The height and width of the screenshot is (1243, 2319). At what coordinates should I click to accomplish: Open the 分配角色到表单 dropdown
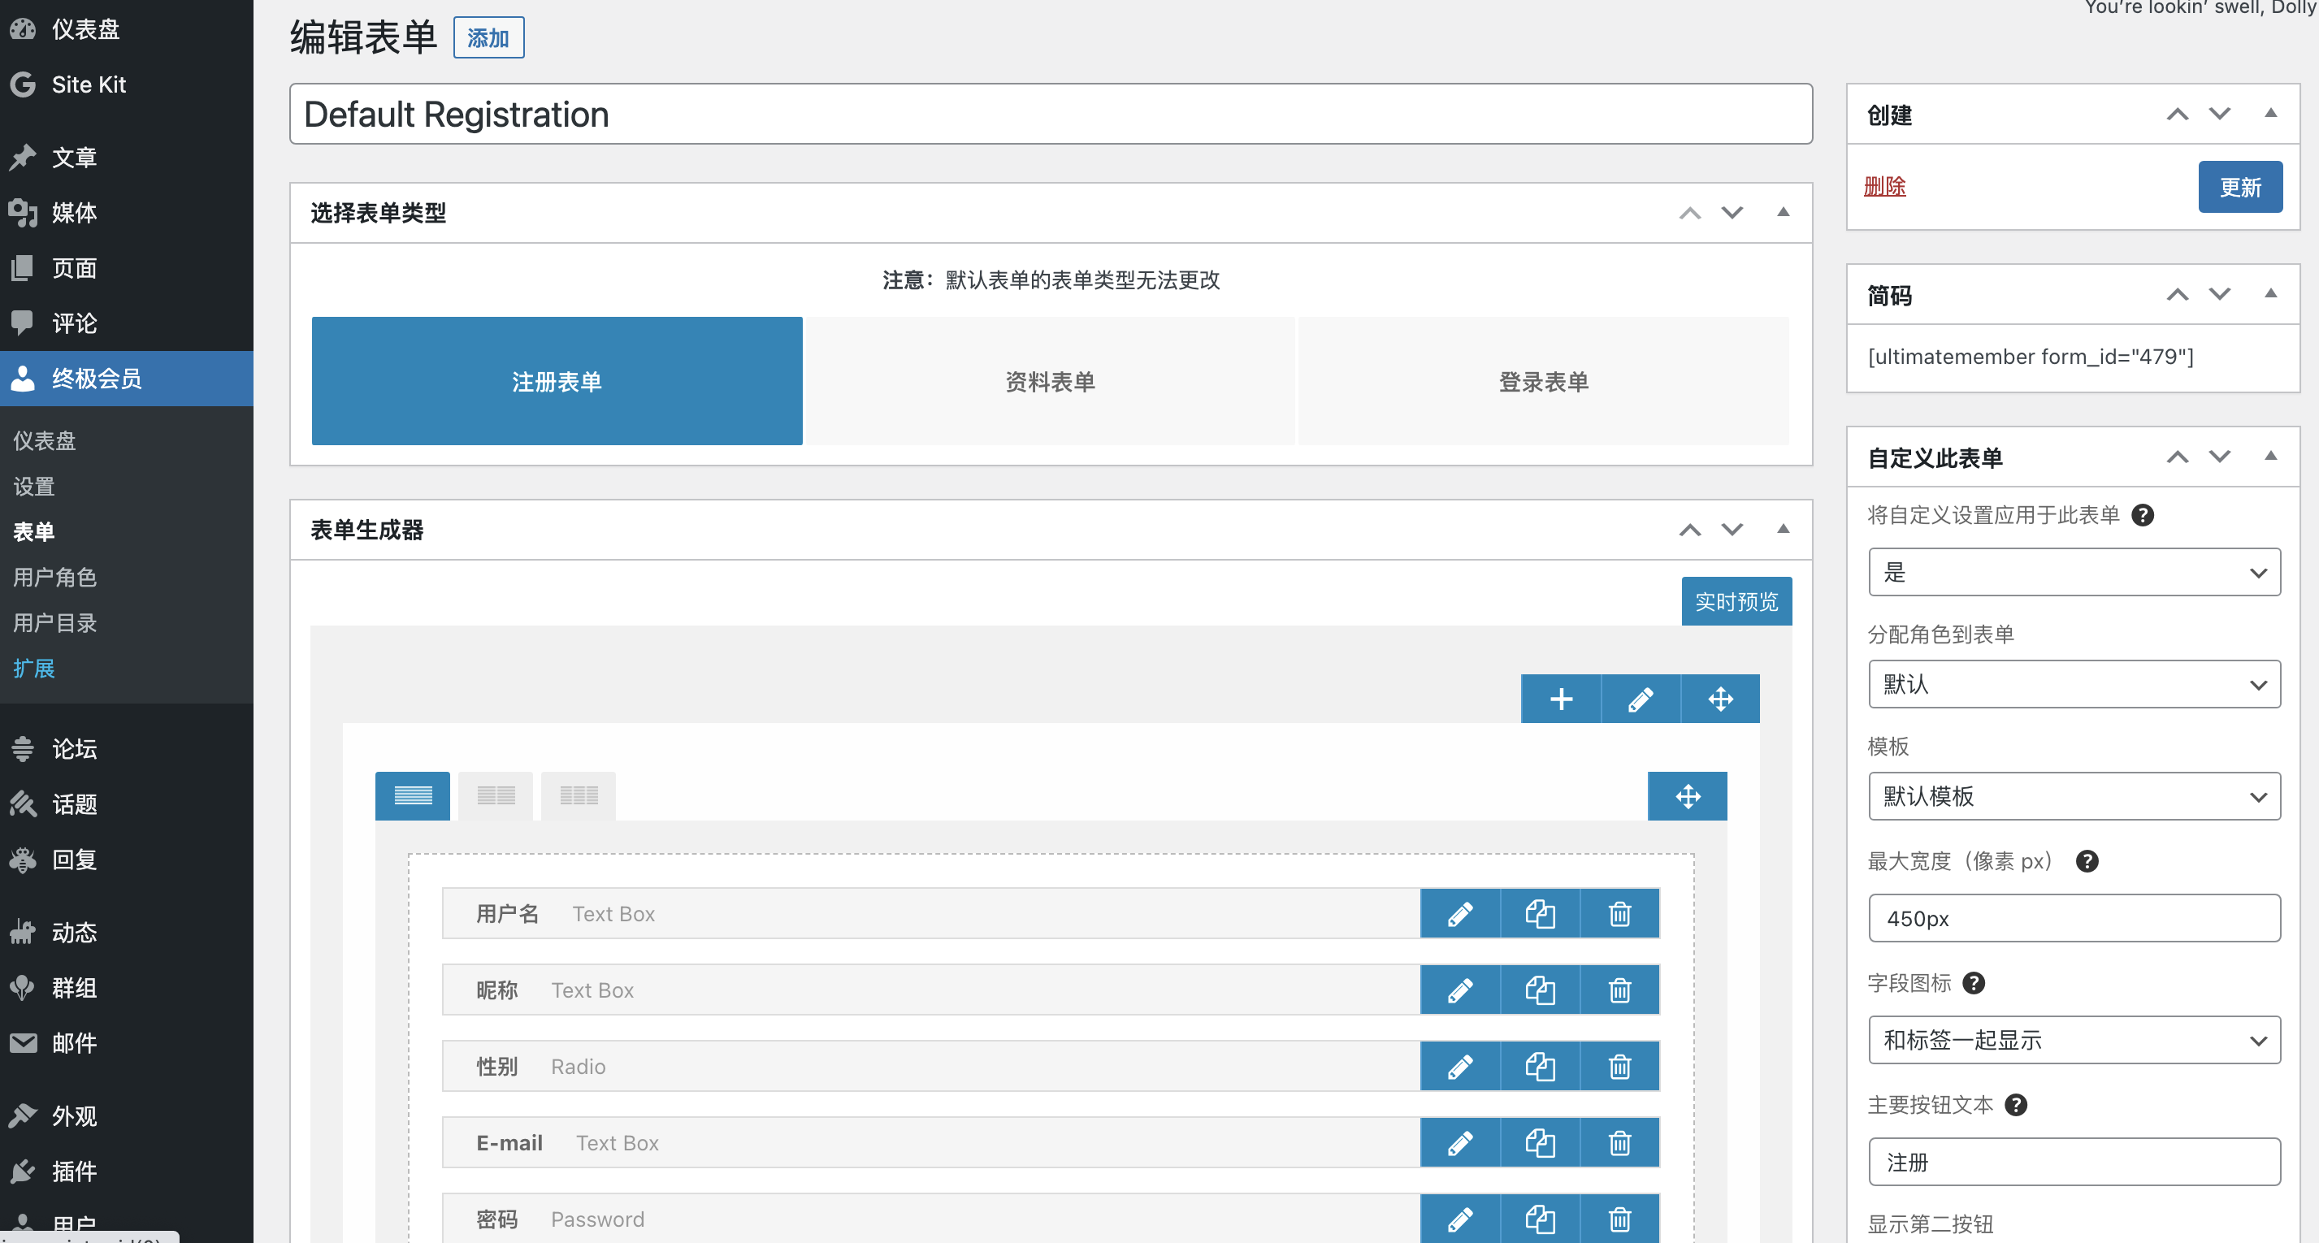click(2074, 684)
